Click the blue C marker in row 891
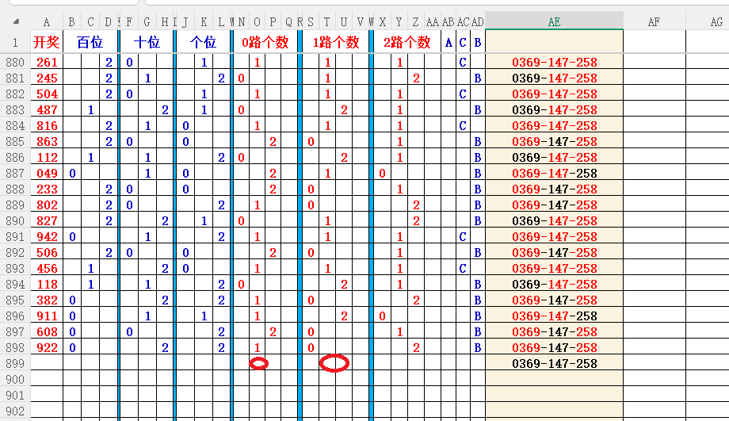Image resolution: width=729 pixels, height=421 pixels. (463, 236)
